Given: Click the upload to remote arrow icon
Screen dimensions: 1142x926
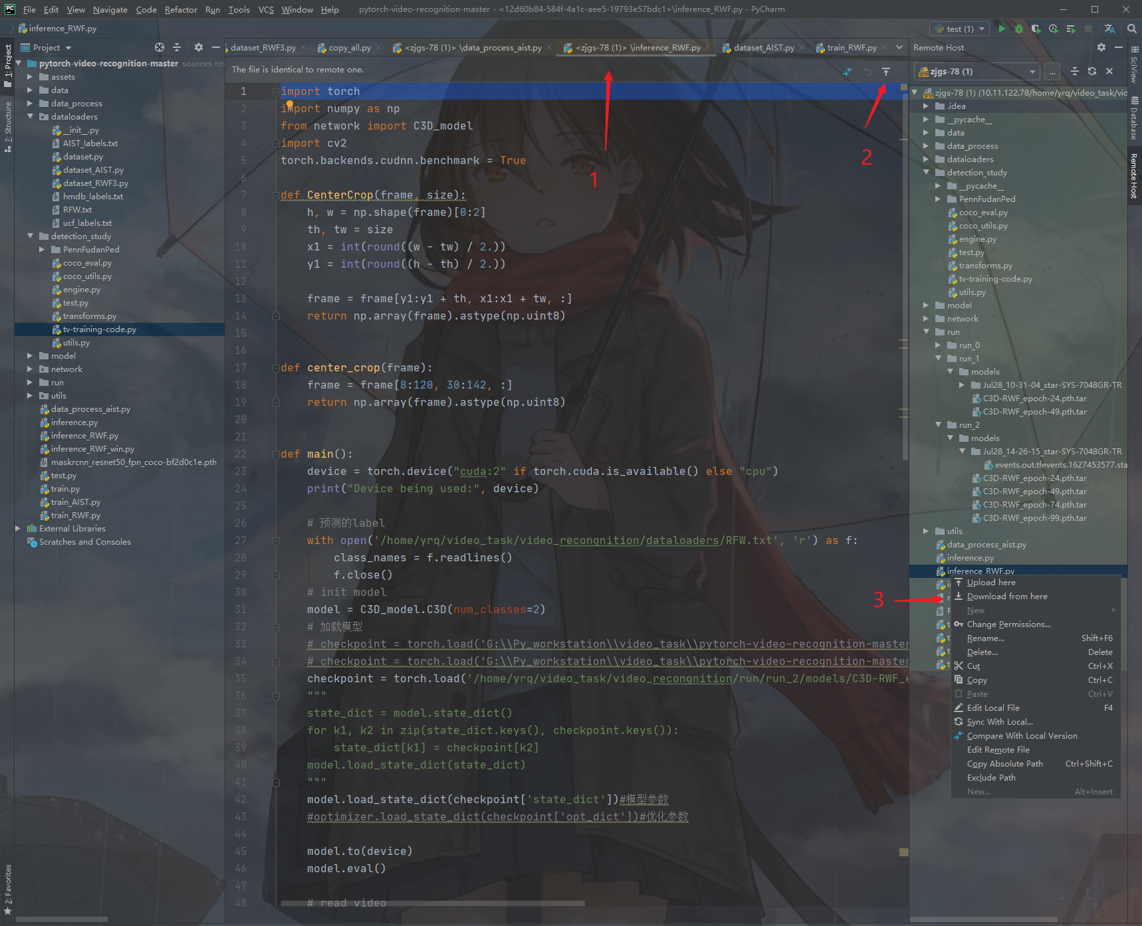Looking at the screenshot, I should point(886,71).
